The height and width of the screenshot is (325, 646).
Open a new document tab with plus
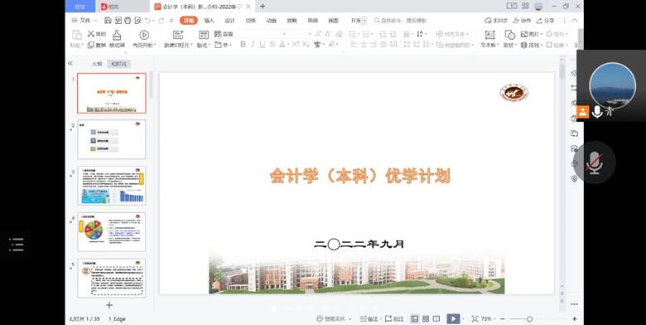pyautogui.click(x=263, y=6)
